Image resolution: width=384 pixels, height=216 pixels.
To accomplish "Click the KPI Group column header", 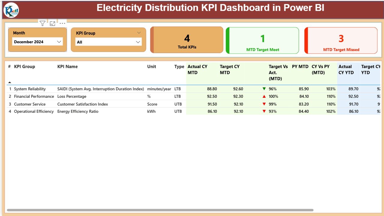I will point(25,67).
